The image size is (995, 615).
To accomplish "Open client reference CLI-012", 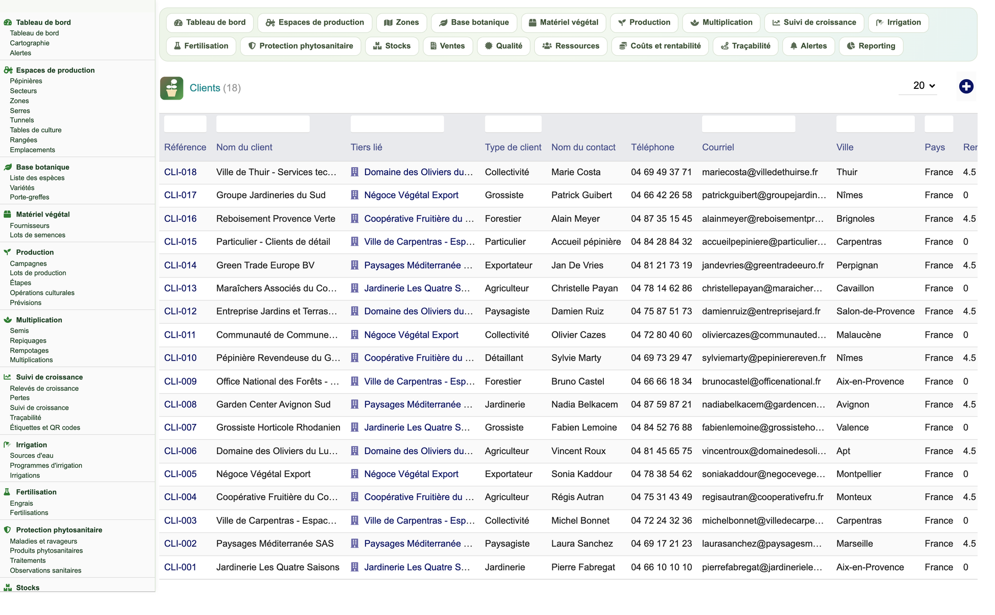I will 180,311.
